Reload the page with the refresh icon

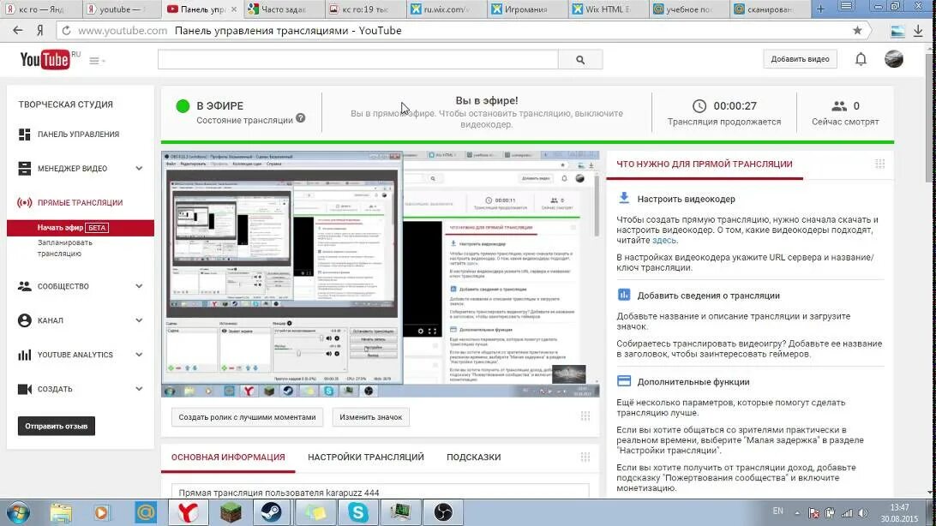[66, 31]
